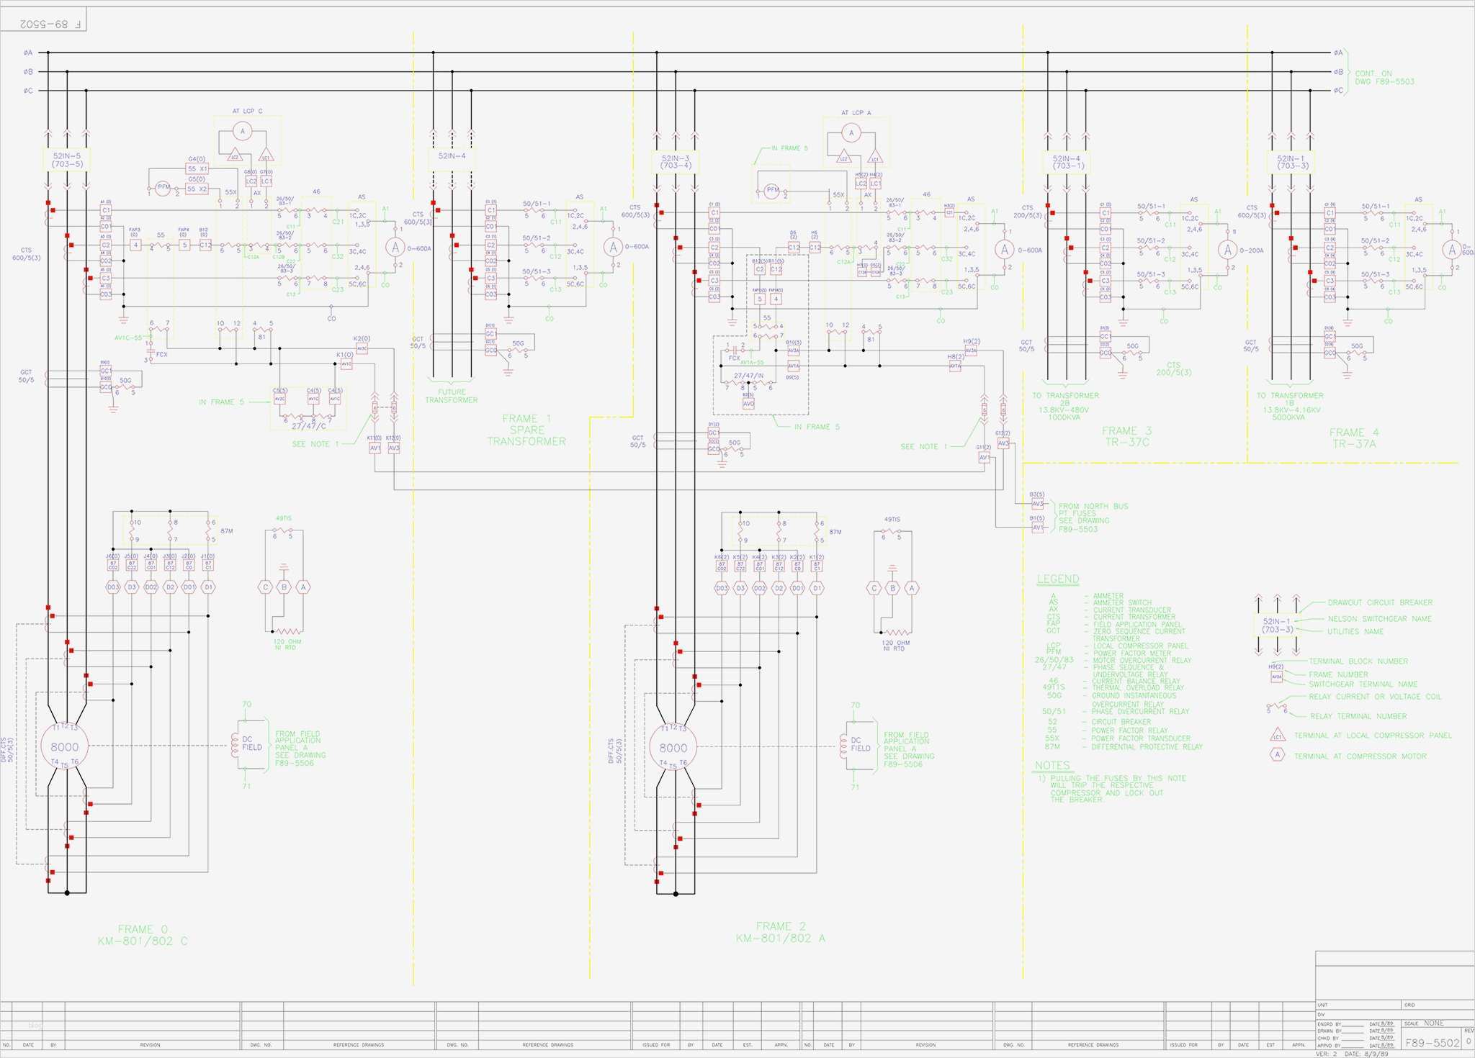Select the AV0 terminal box in Frame 2

coord(748,404)
